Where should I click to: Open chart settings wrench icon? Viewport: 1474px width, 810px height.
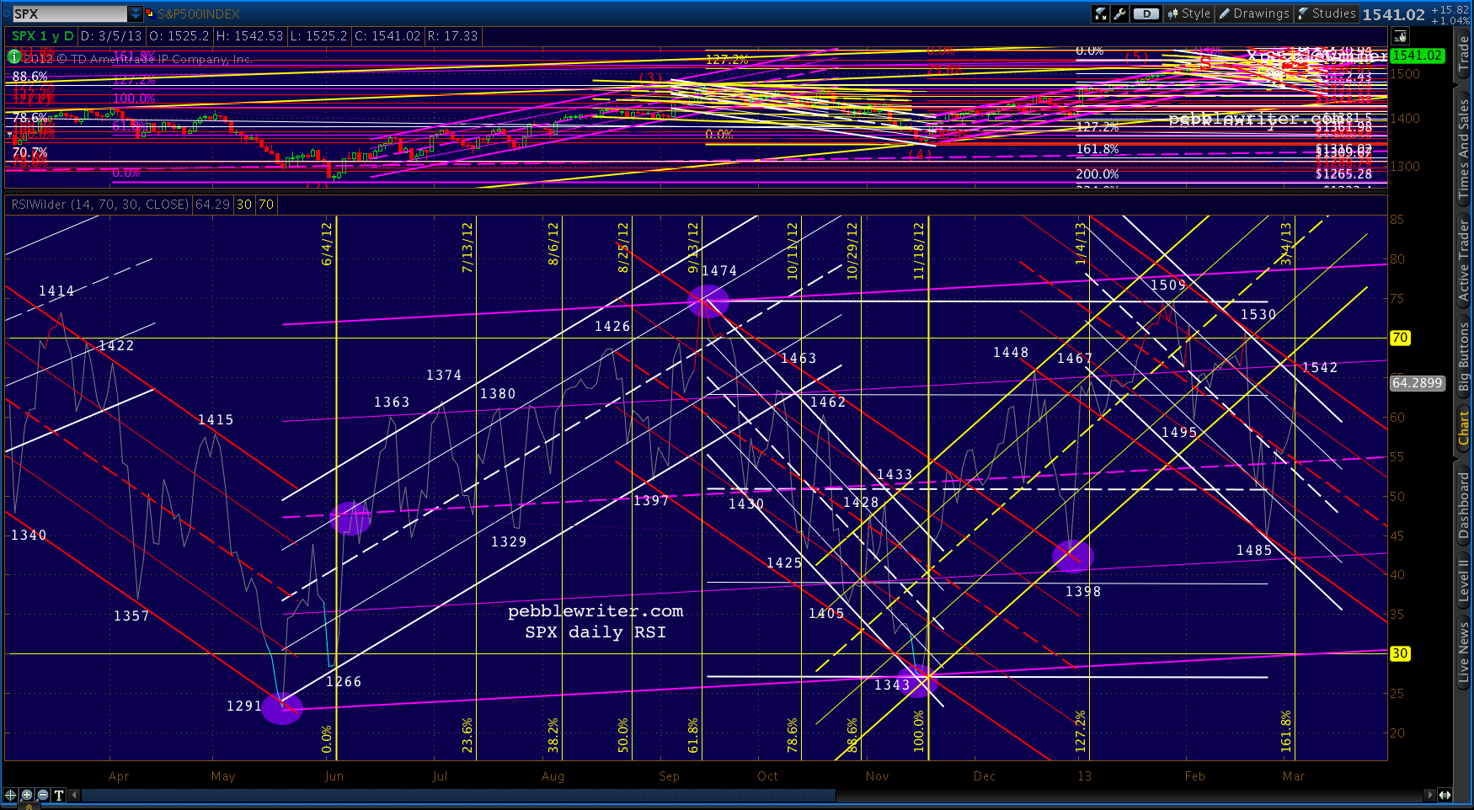pos(1119,13)
